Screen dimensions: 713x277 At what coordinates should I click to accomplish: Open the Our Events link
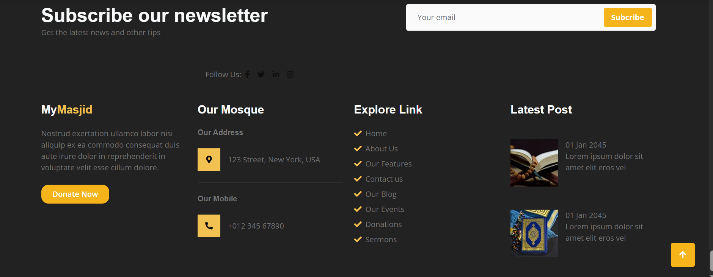(385, 209)
